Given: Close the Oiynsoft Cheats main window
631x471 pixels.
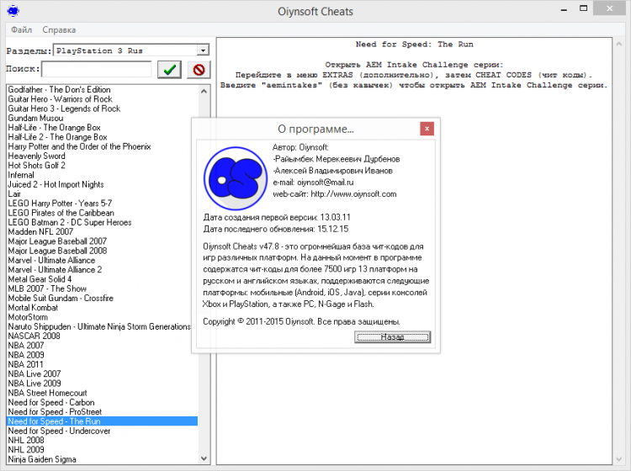Looking at the screenshot, I should tap(610, 8).
